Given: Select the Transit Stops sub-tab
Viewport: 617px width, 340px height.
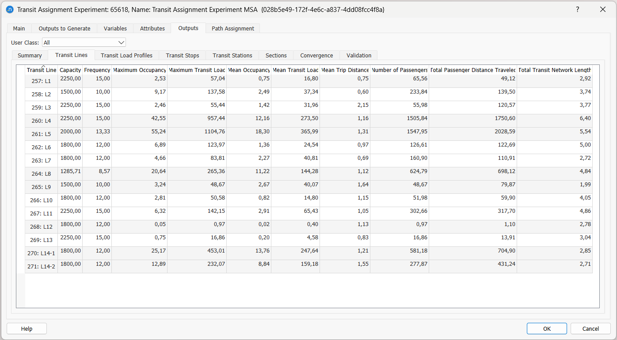Looking at the screenshot, I should pos(183,55).
